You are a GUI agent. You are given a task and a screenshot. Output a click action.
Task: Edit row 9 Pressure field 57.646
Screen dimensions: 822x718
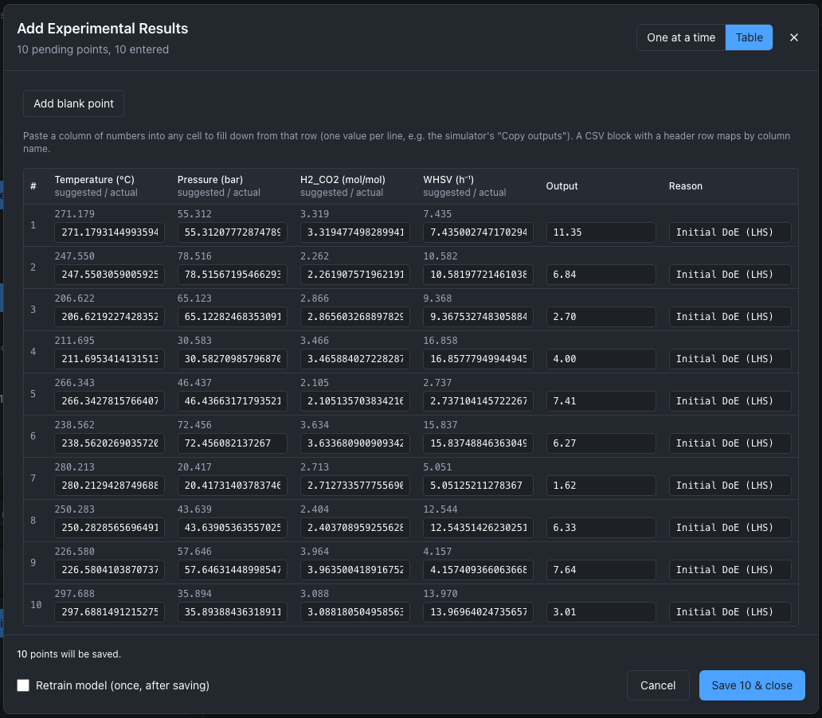(x=233, y=570)
